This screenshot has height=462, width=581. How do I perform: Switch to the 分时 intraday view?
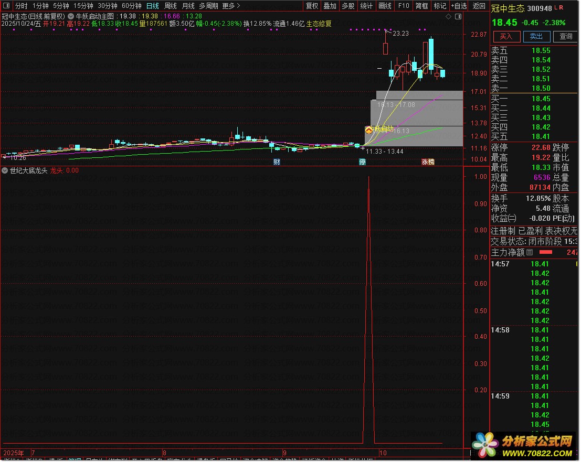point(21,6)
